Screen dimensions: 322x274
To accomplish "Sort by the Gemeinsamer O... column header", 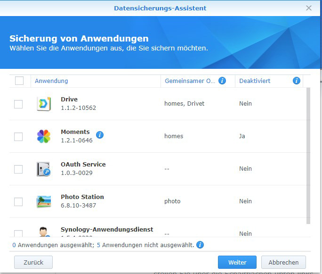I will [x=198, y=81].
